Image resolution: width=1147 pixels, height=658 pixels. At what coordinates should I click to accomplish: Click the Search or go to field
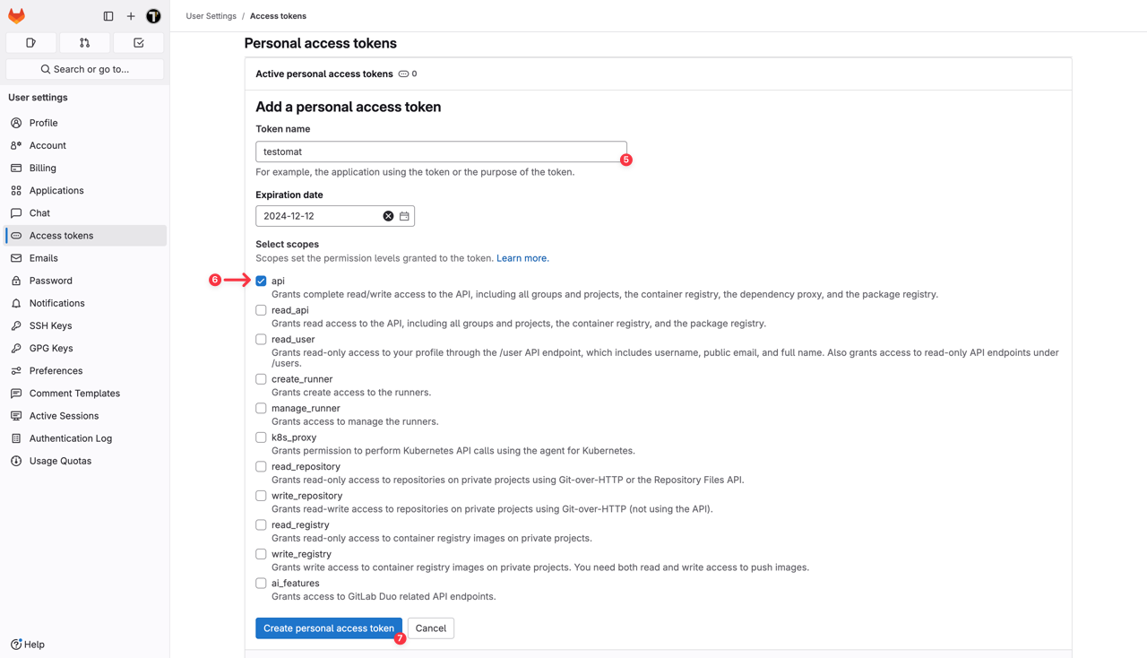click(84, 68)
